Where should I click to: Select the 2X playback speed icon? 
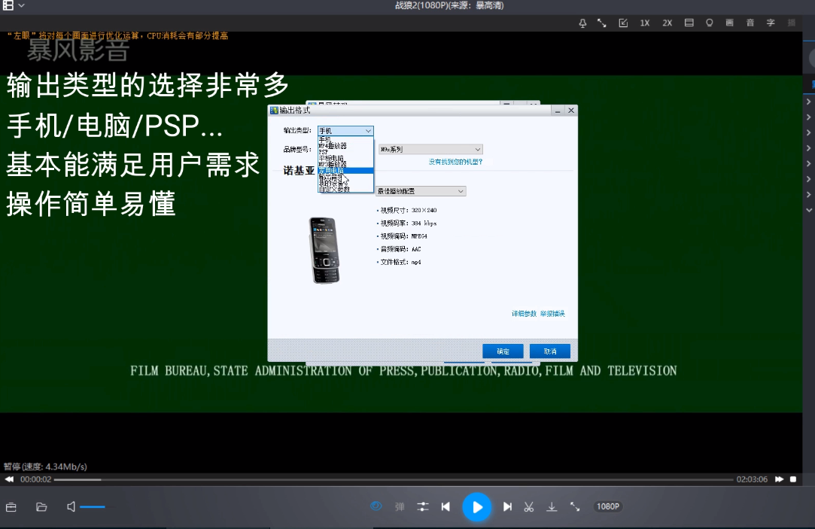667,23
